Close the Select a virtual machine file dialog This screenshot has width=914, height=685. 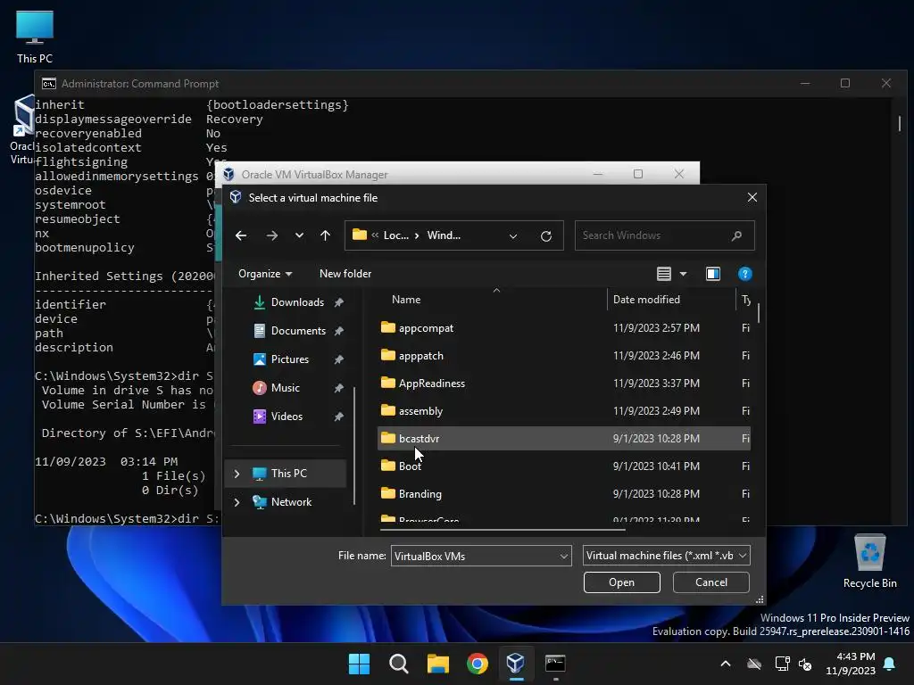coord(752,197)
